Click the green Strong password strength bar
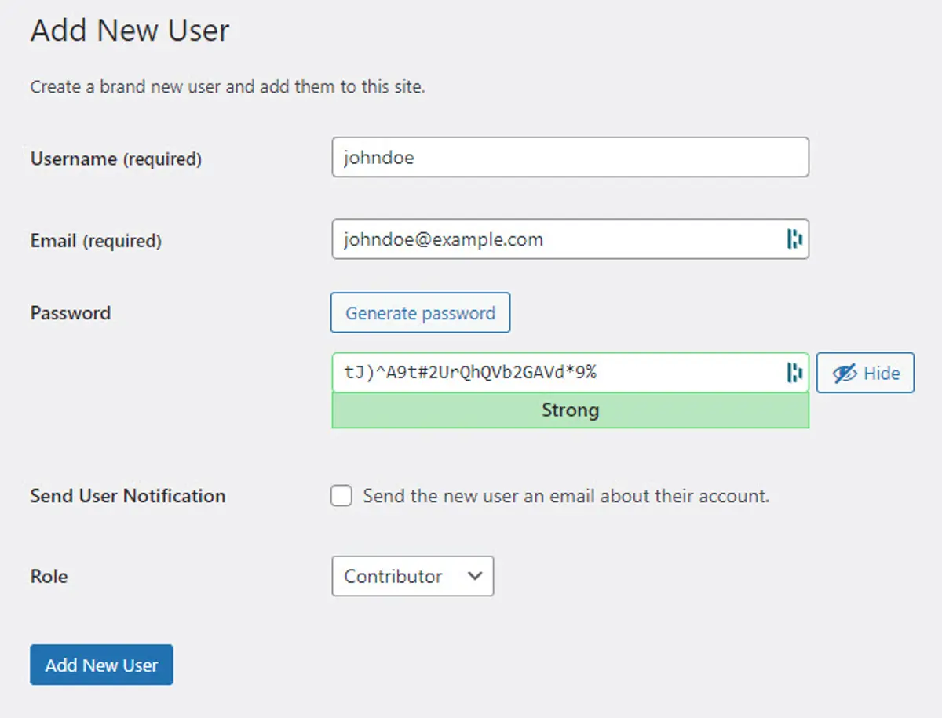 coord(570,410)
